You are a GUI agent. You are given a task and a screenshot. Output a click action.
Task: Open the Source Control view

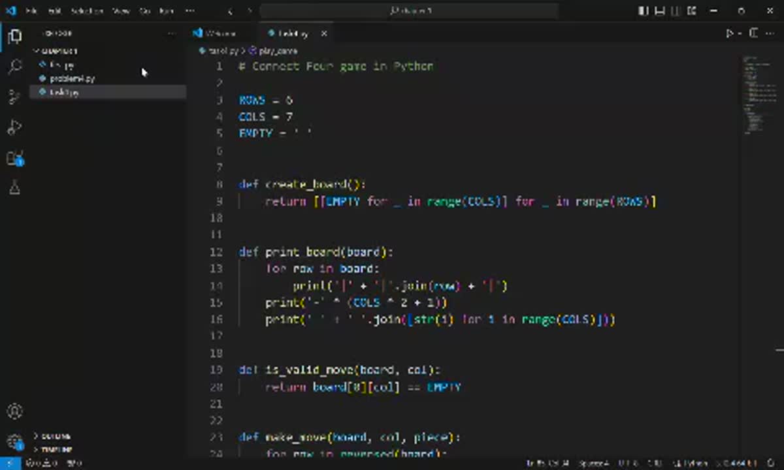[x=14, y=97]
